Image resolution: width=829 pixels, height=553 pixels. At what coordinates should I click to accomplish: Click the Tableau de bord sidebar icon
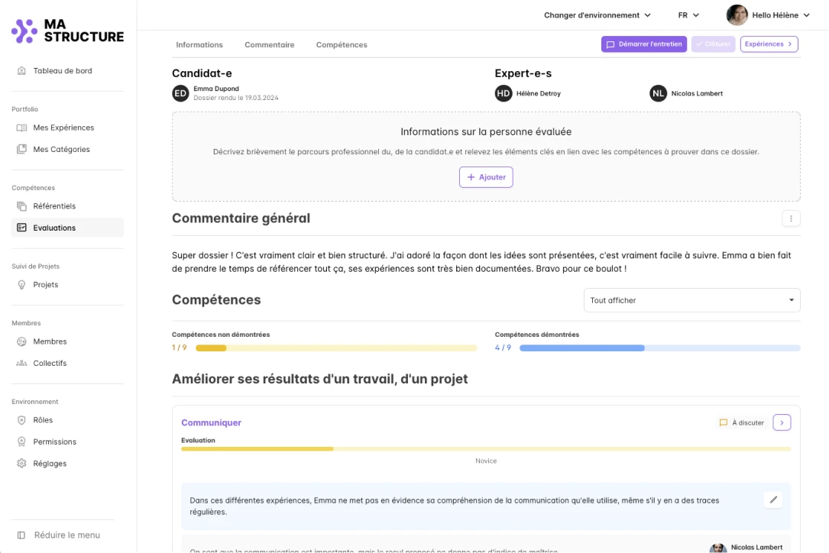pos(21,71)
